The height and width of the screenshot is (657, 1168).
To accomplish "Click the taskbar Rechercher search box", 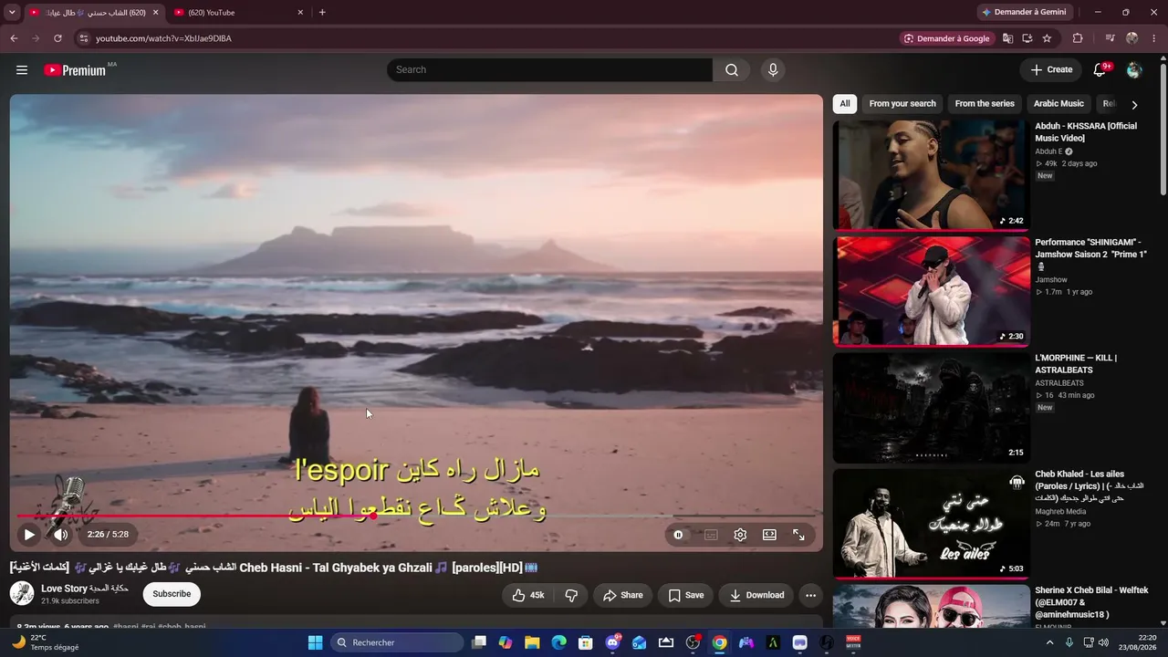I will pyautogui.click(x=397, y=642).
